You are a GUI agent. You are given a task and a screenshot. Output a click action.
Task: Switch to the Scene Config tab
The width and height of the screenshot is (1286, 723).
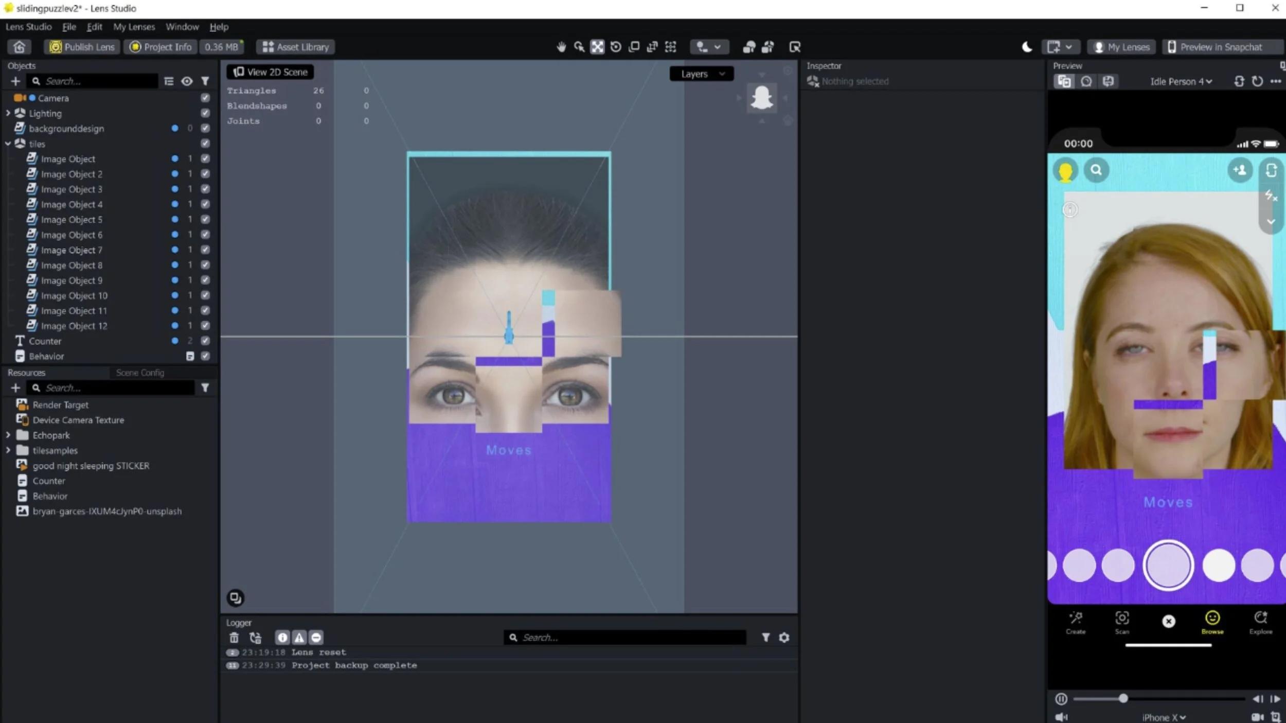coord(140,373)
